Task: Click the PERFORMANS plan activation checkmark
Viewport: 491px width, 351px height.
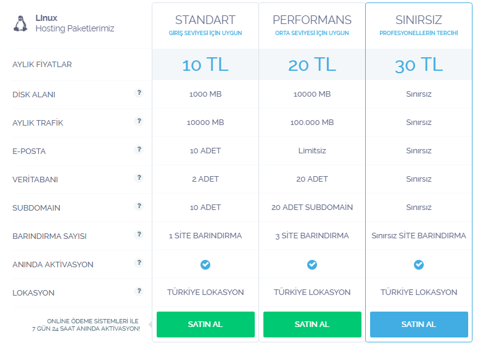Action: (x=312, y=265)
